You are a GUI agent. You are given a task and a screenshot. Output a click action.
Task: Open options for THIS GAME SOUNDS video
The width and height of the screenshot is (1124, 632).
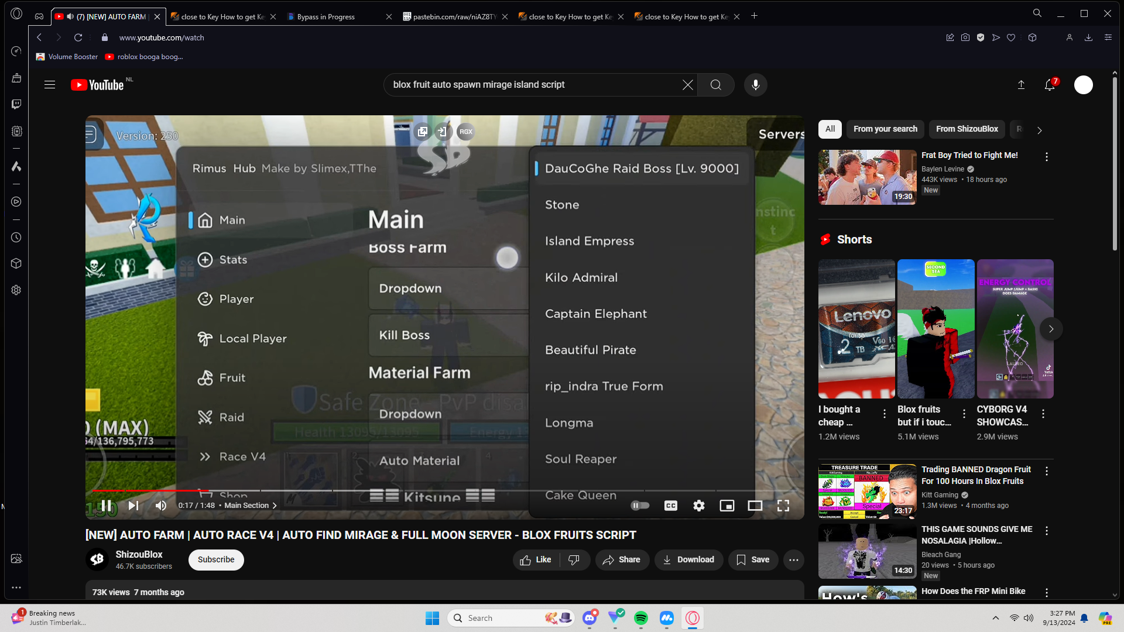1047,531
